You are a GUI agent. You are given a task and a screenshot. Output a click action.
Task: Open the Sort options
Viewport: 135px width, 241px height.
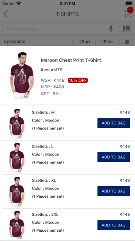pyautogui.click(x=84, y=42)
